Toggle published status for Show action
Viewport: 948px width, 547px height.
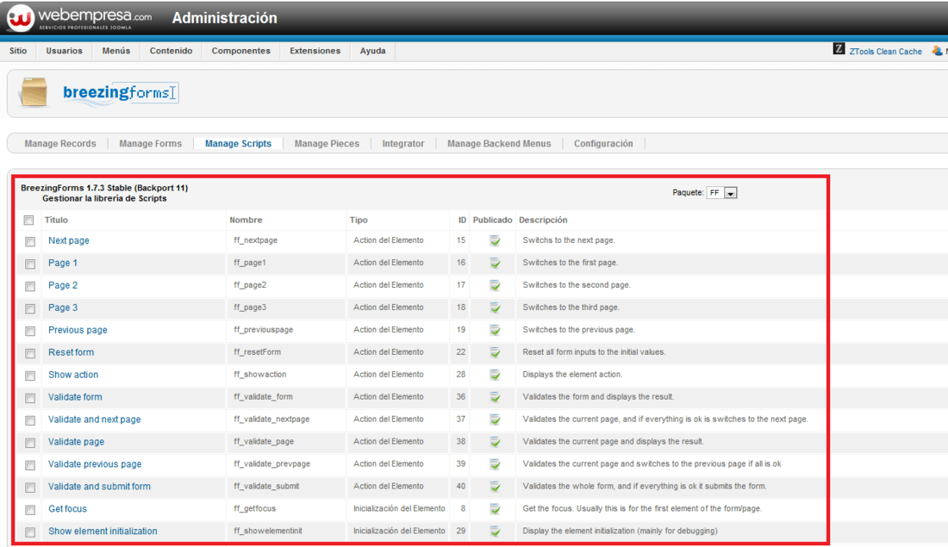(x=496, y=375)
